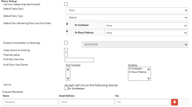Toggle Swap colours on booking checkbox

pos(66,50)
